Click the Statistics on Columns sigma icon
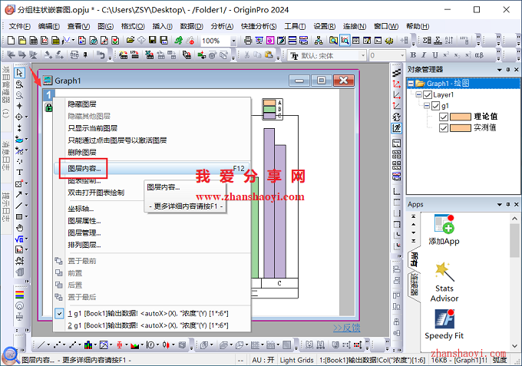This screenshot has width=522, height=366. (427, 40)
